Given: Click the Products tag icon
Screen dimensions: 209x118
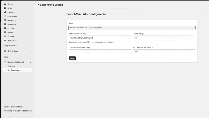Looking at the screenshot, I should tap(5, 12).
